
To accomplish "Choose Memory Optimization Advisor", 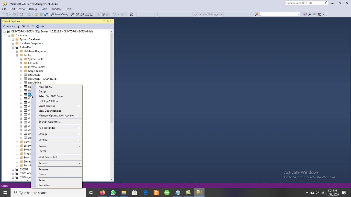I will tap(56, 115).
